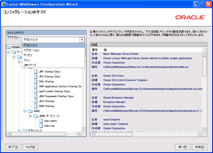Click the Oracle Enterprise Manager name value
213x153 pixels.
coord(119,98)
